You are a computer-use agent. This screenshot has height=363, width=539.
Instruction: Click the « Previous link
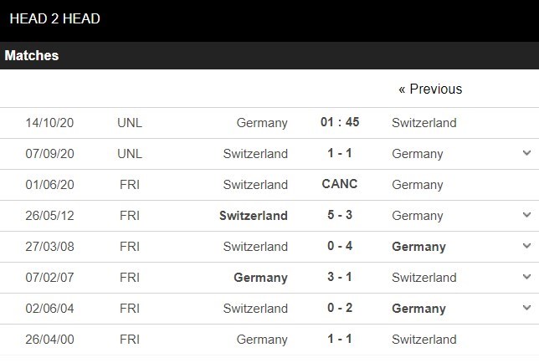430,89
